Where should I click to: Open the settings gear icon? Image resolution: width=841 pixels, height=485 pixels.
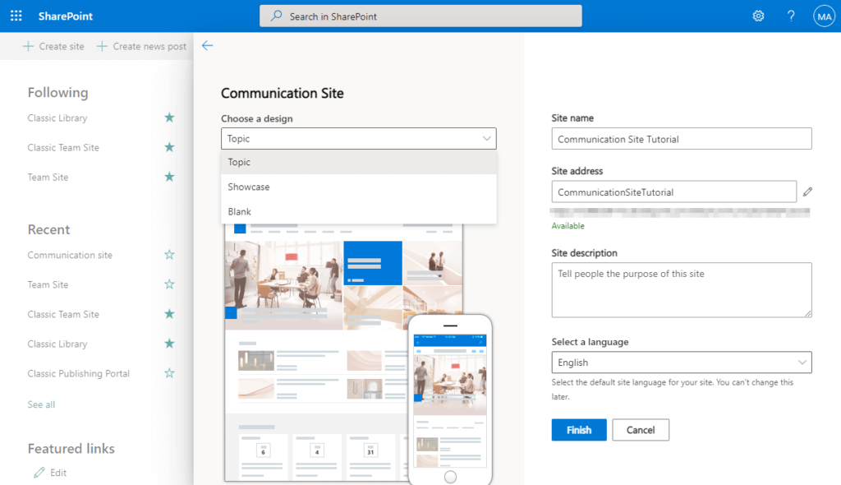758,16
